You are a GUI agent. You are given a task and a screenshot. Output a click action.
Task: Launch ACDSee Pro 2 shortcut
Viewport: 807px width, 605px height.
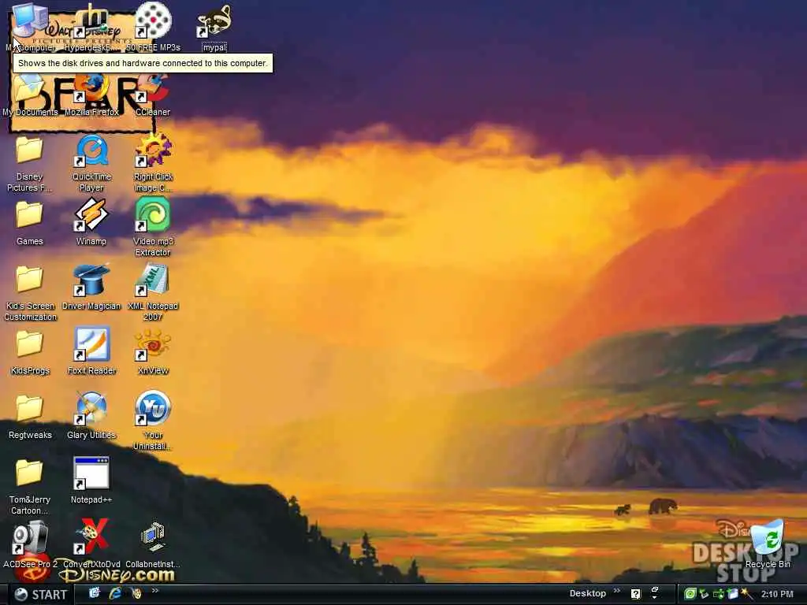pos(30,545)
